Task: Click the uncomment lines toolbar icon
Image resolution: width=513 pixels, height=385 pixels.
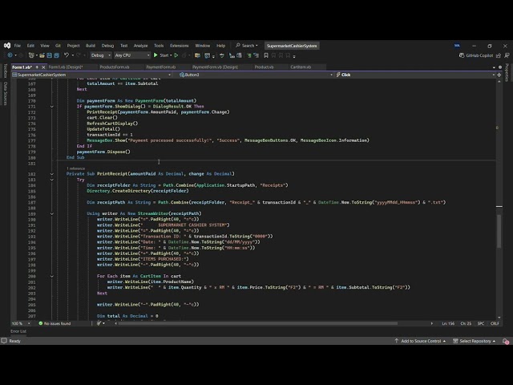Action: tap(256, 55)
